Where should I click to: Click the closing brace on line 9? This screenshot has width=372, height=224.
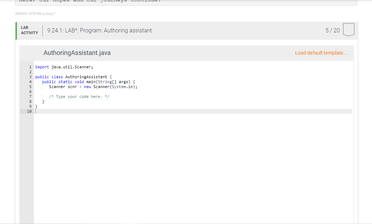coord(36,106)
